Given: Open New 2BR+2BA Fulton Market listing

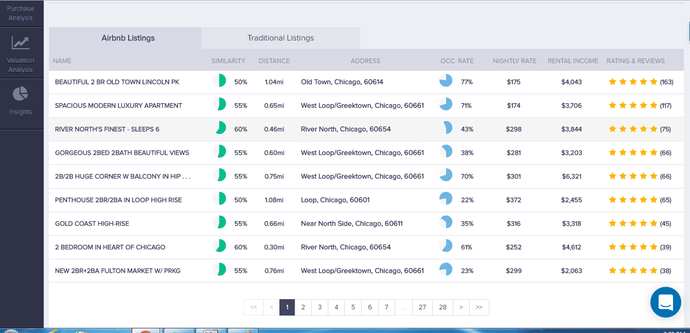Looking at the screenshot, I should [x=117, y=270].
